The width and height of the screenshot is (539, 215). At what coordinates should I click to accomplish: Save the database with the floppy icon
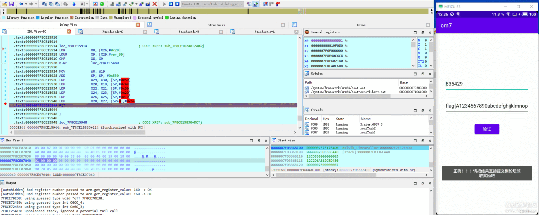coord(11,4)
